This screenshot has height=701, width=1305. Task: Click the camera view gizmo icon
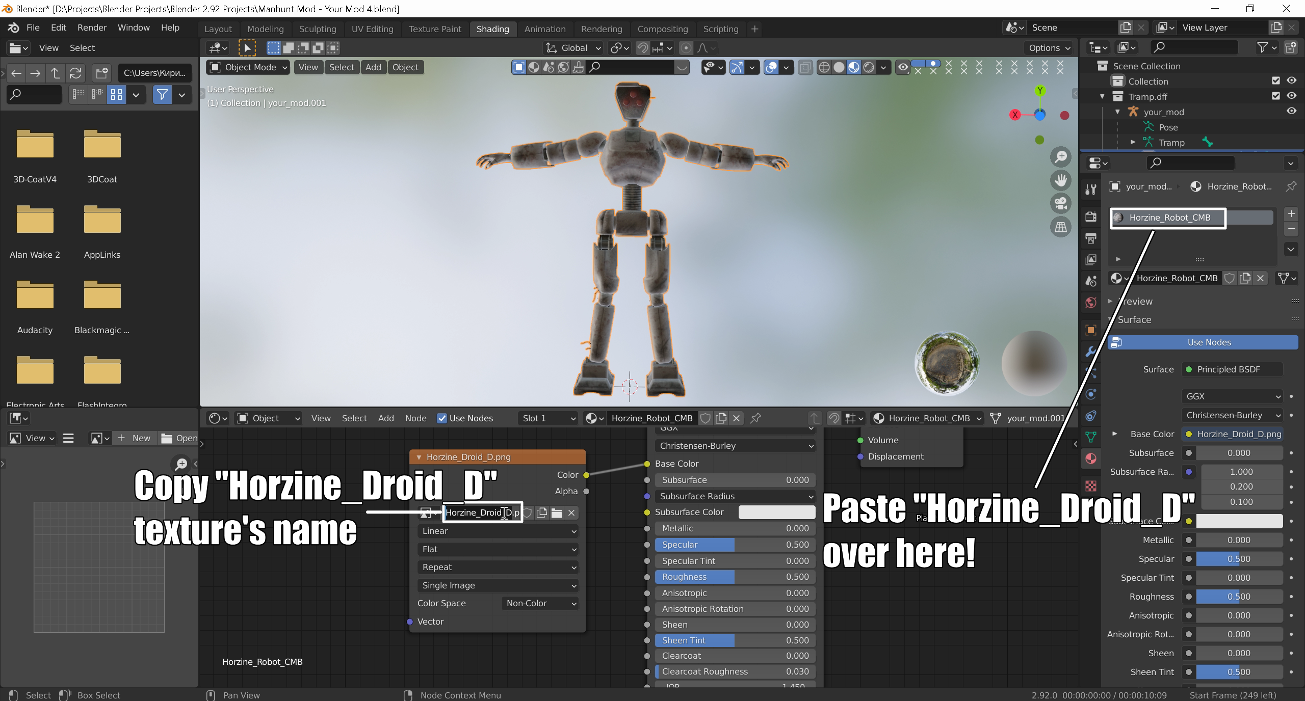(1061, 204)
